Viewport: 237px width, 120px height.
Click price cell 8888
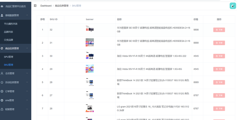[x=196, y=43]
